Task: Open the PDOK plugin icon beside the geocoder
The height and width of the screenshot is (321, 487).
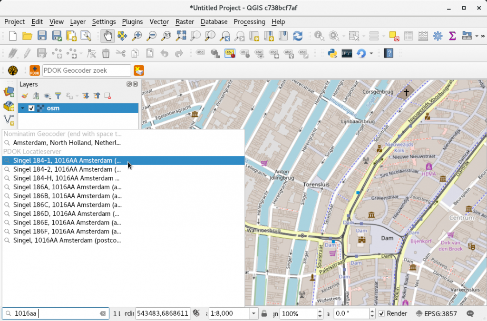Action: 138,70
